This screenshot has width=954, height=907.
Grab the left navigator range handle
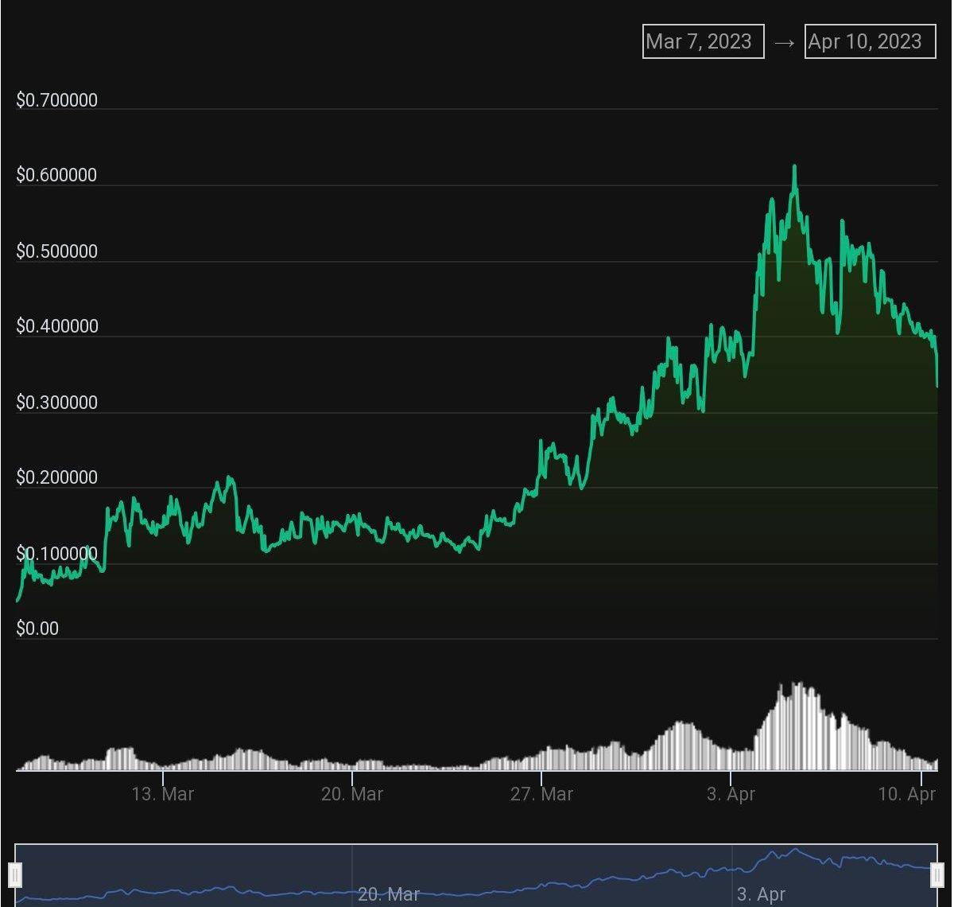click(15, 874)
